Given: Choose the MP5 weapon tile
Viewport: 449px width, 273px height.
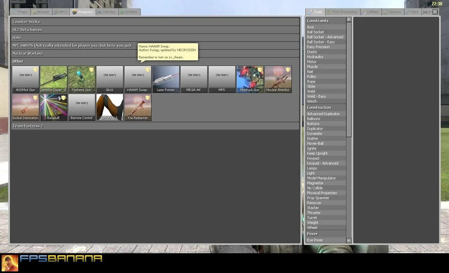Looking at the screenshot, I should 222,79.
